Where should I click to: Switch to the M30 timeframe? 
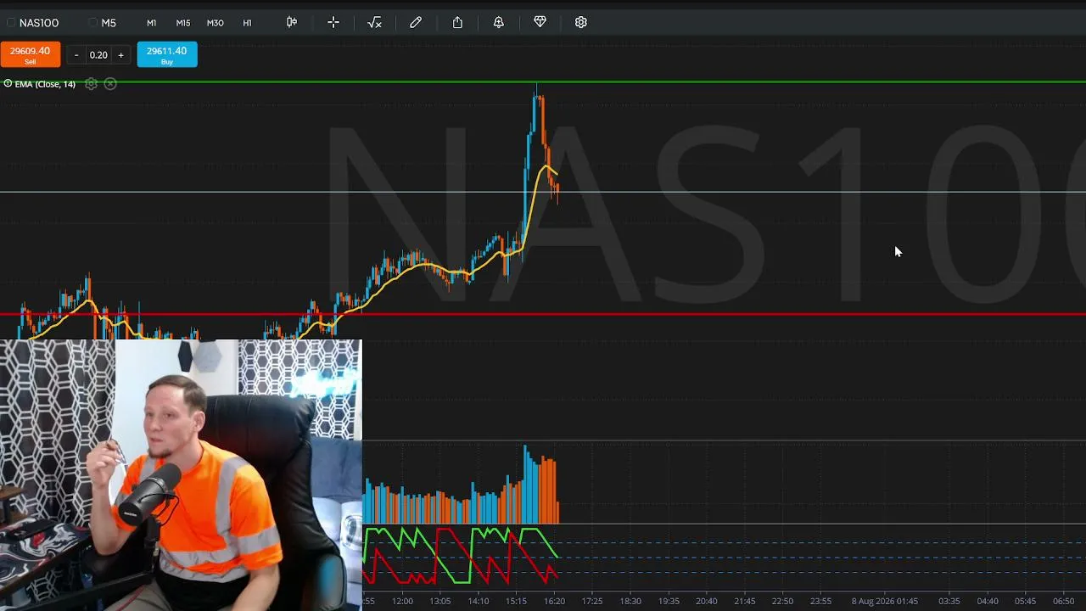[216, 23]
